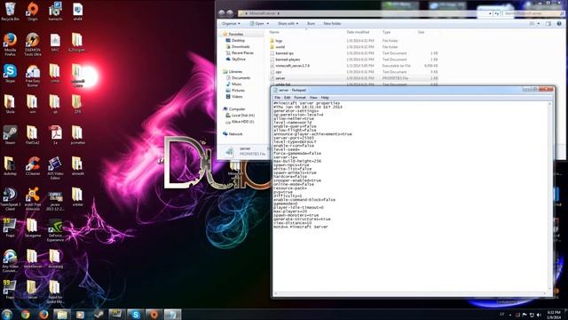Open the Windows Start menu

pyautogui.click(x=7, y=314)
